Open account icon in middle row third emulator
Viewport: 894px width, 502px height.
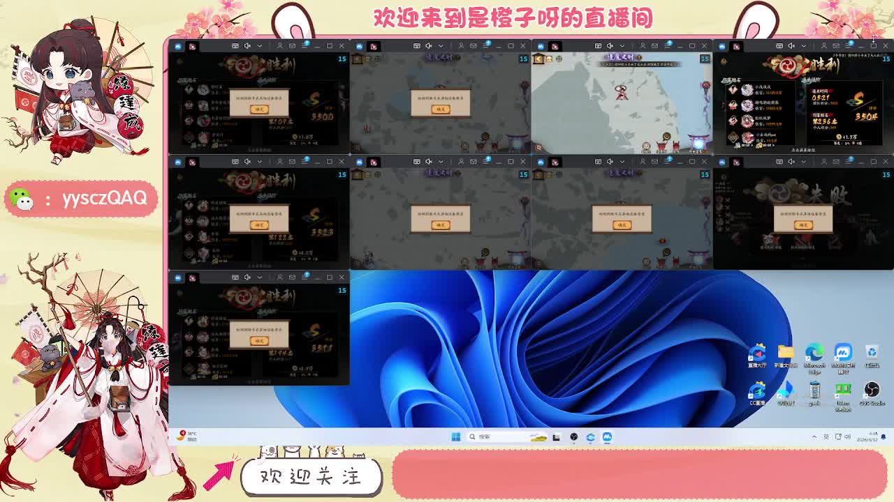click(642, 162)
